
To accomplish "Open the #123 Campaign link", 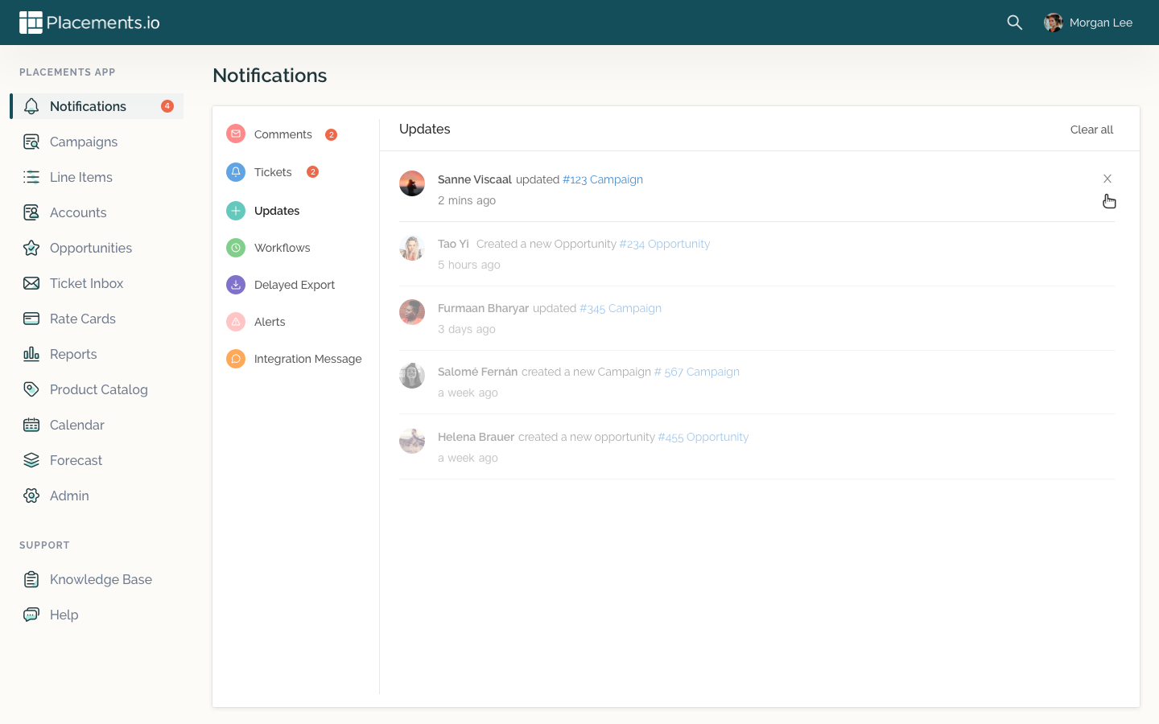I will [602, 179].
